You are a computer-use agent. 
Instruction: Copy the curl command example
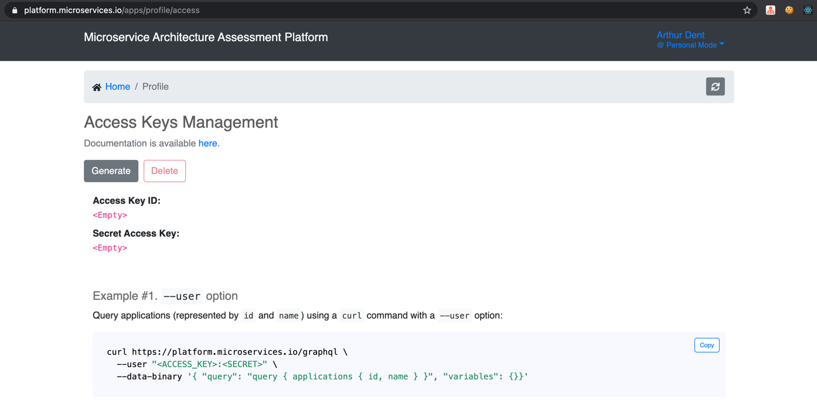pyautogui.click(x=707, y=345)
